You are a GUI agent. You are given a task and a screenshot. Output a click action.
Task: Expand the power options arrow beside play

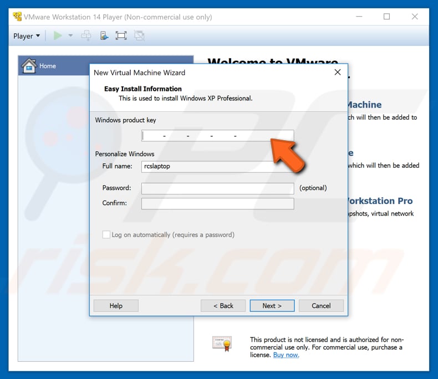click(x=70, y=35)
